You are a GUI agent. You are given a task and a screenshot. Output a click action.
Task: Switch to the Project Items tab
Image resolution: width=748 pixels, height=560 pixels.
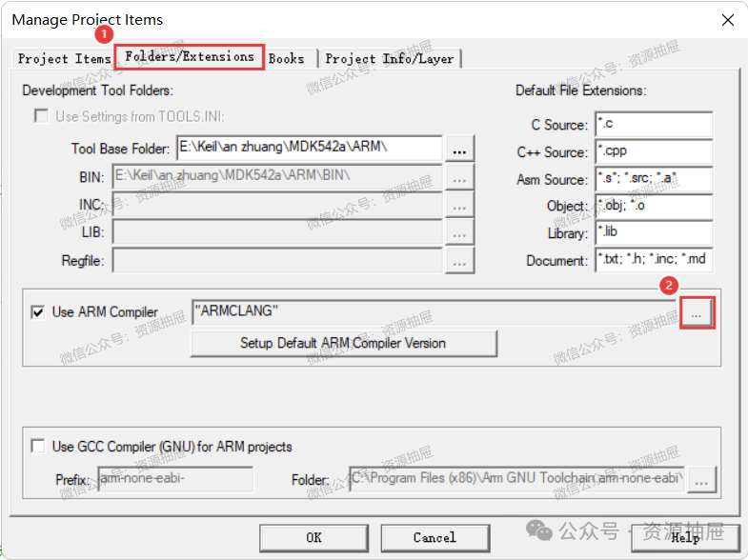tap(64, 59)
